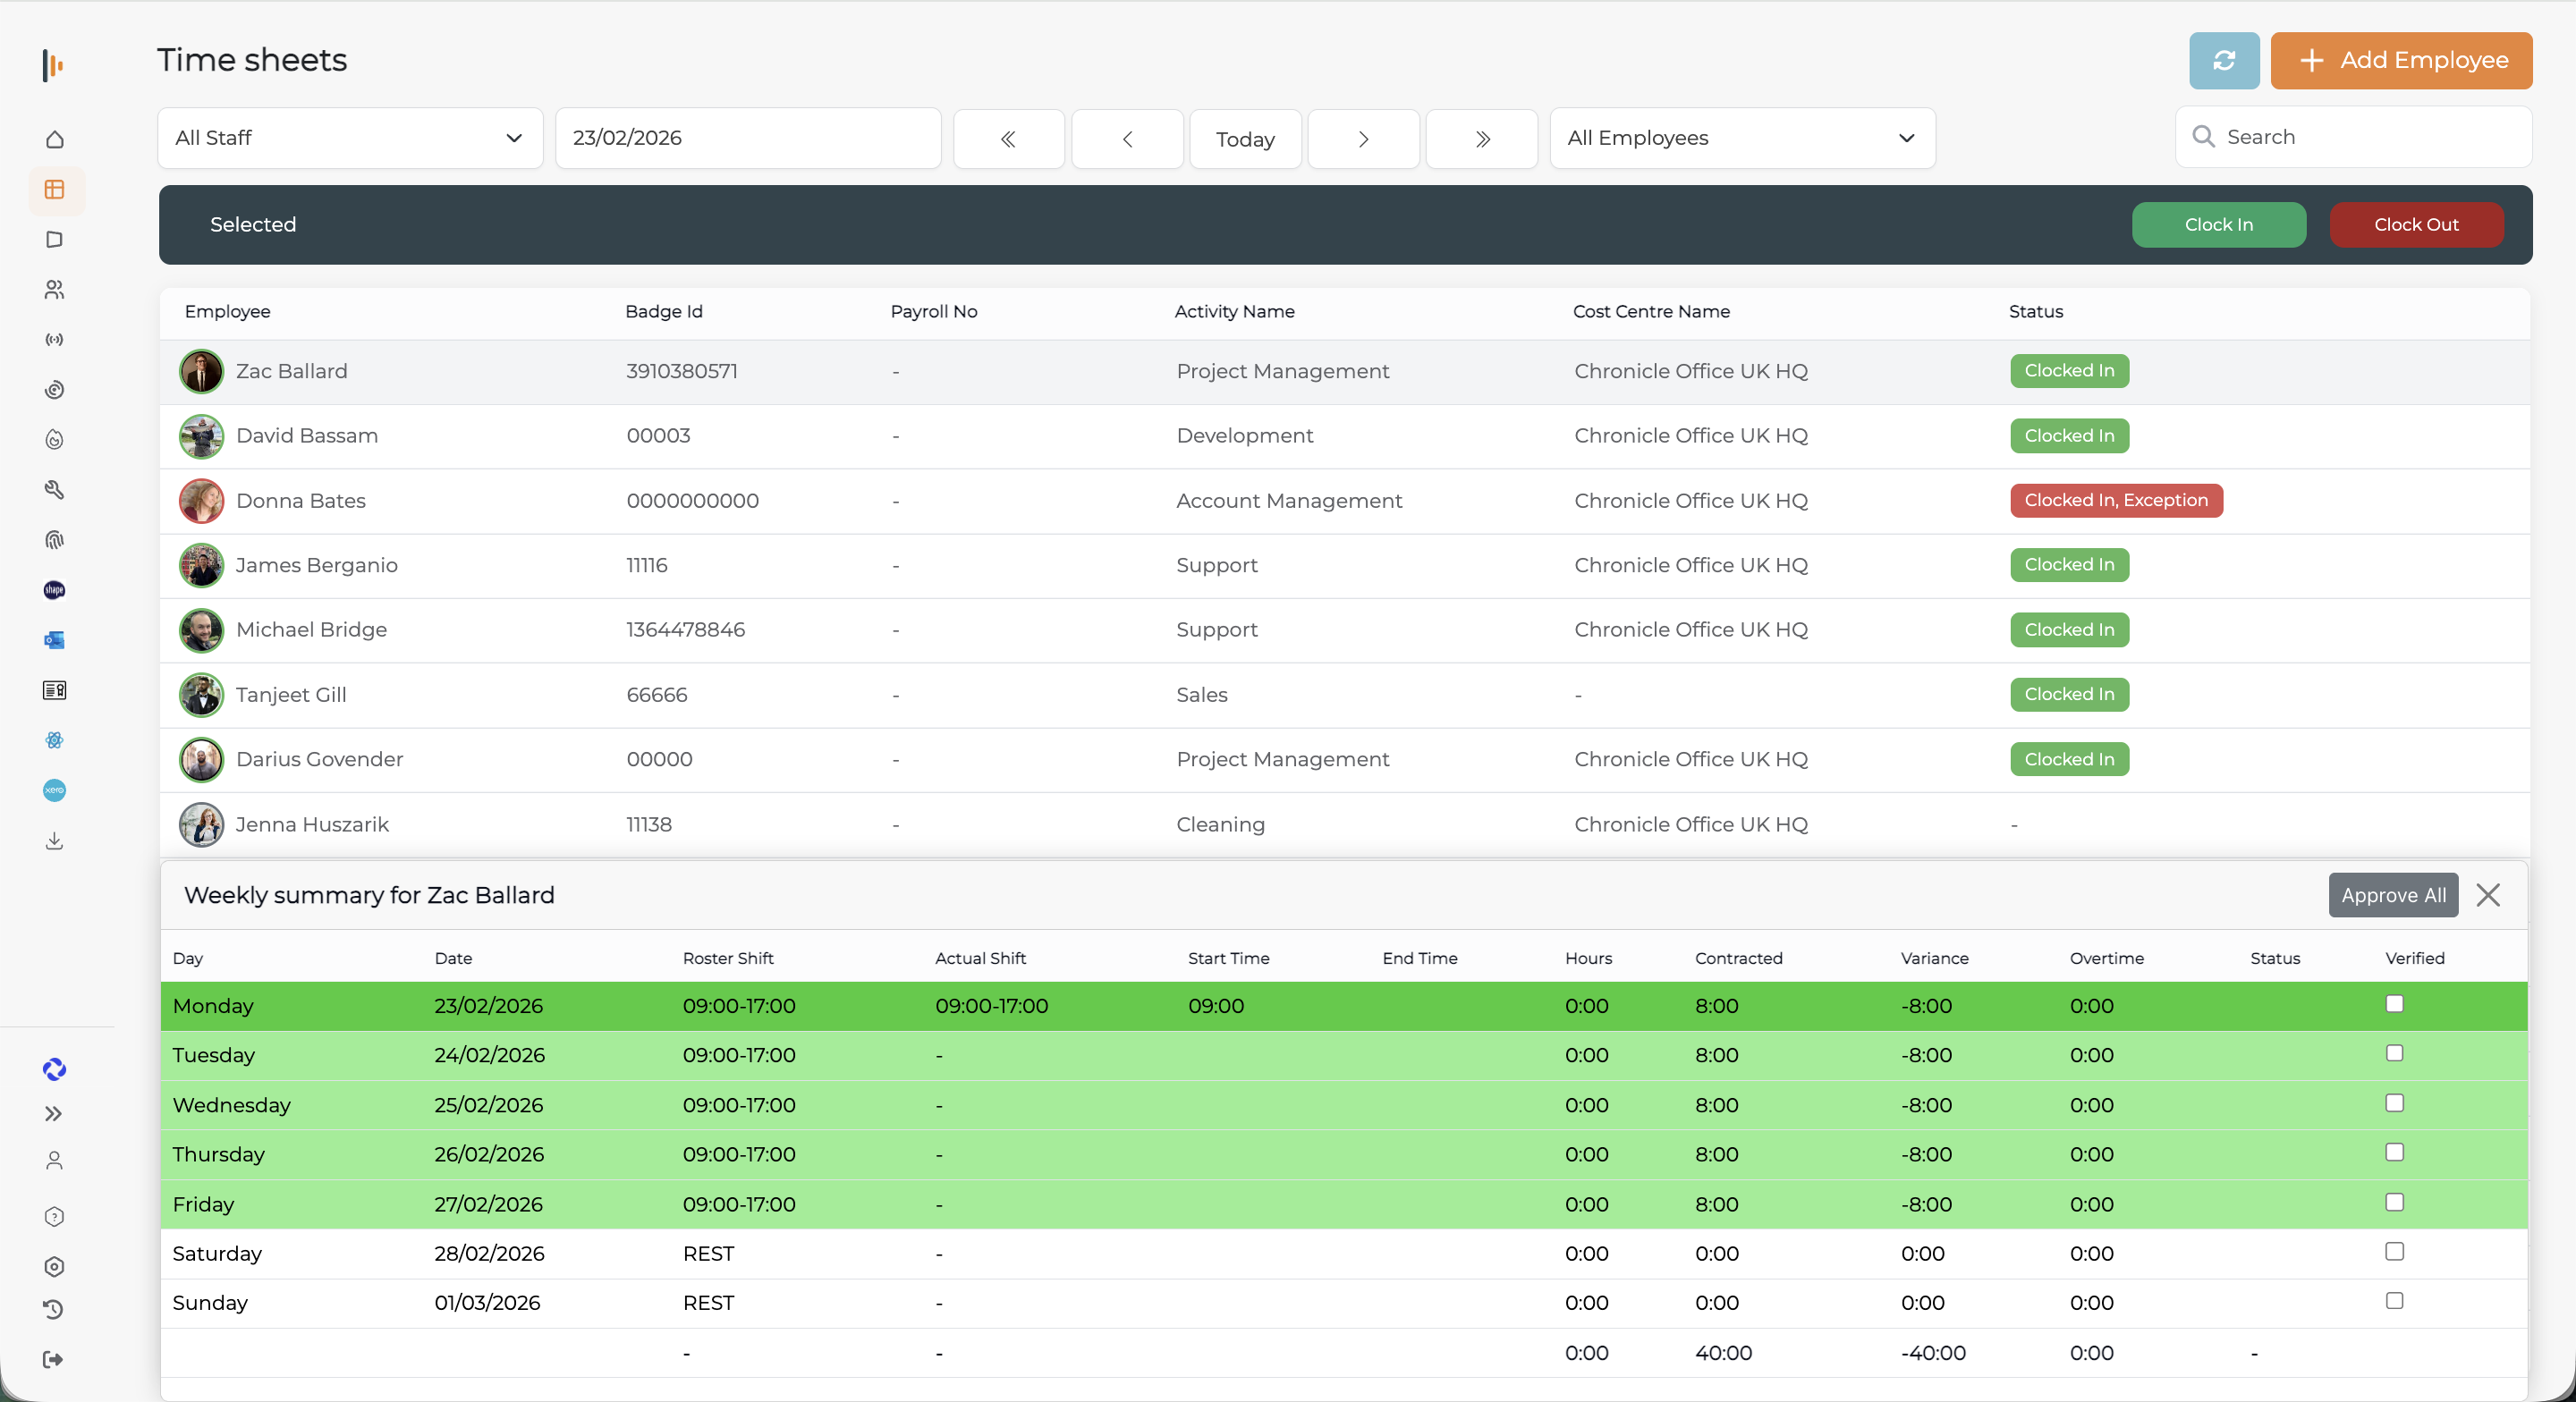Tick the Verified checkbox for Wednesday
This screenshot has height=1402, width=2576.
point(2394,1102)
